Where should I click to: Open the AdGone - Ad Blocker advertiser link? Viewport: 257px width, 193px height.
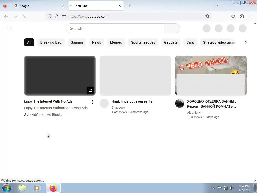(x=48, y=115)
